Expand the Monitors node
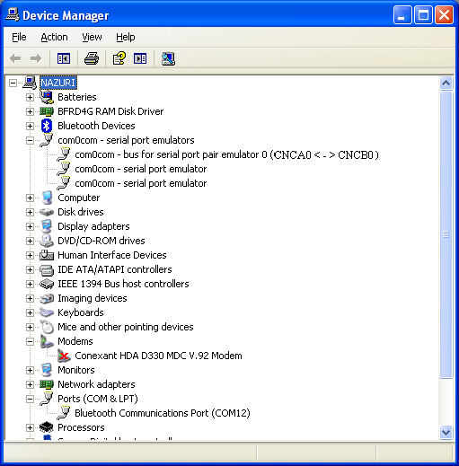The image size is (459, 466). pyautogui.click(x=30, y=370)
